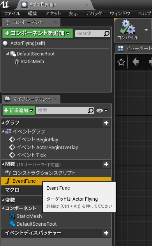The height and width of the screenshot is (246, 152).
Task: Open the アセット menu
Action: pyautogui.click(x=53, y=14)
